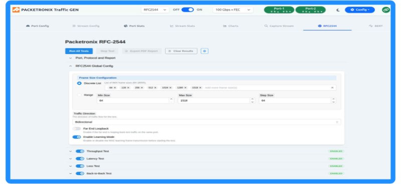401x184 pixels.
Task: Enable the Far End Loopback switch
Action: click(77, 129)
